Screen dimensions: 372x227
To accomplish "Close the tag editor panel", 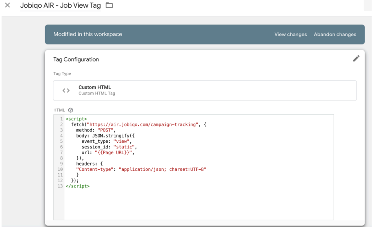I will click(7, 6).
